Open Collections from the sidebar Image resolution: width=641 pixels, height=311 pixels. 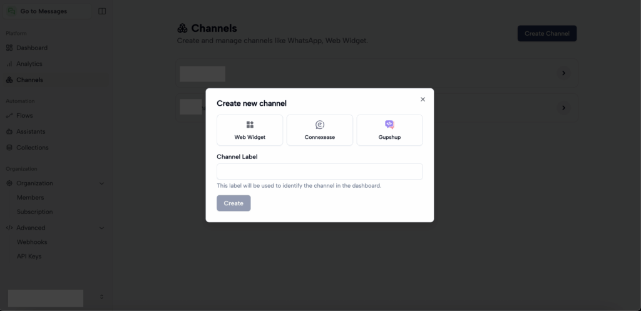click(x=32, y=148)
